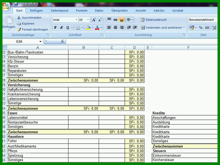Switch to the Seitenlayout tab
Image resolution: width=220 pixels, height=165 pixels.
pyautogui.click(x=59, y=10)
